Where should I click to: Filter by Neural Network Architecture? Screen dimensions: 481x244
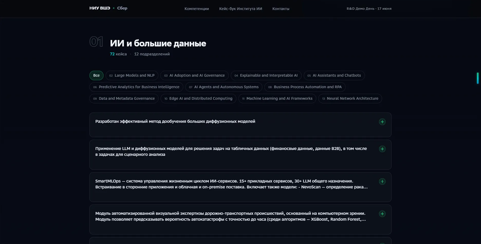350,98
